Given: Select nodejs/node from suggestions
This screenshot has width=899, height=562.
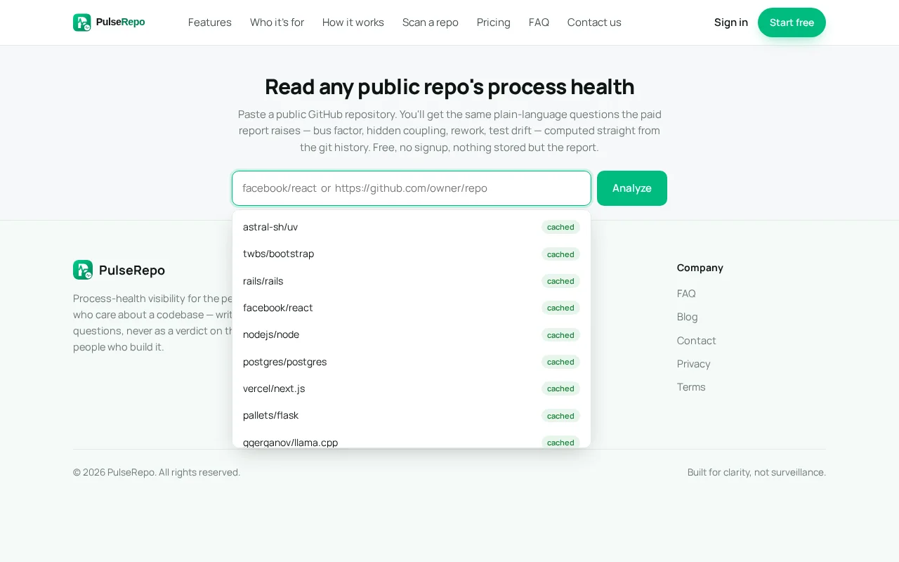Looking at the screenshot, I should click(412, 334).
